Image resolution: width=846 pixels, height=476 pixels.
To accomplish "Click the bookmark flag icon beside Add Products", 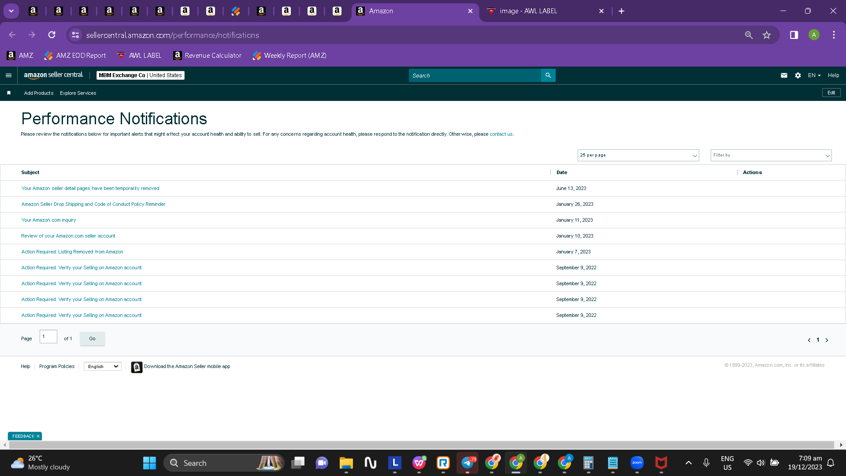I will click(x=9, y=93).
